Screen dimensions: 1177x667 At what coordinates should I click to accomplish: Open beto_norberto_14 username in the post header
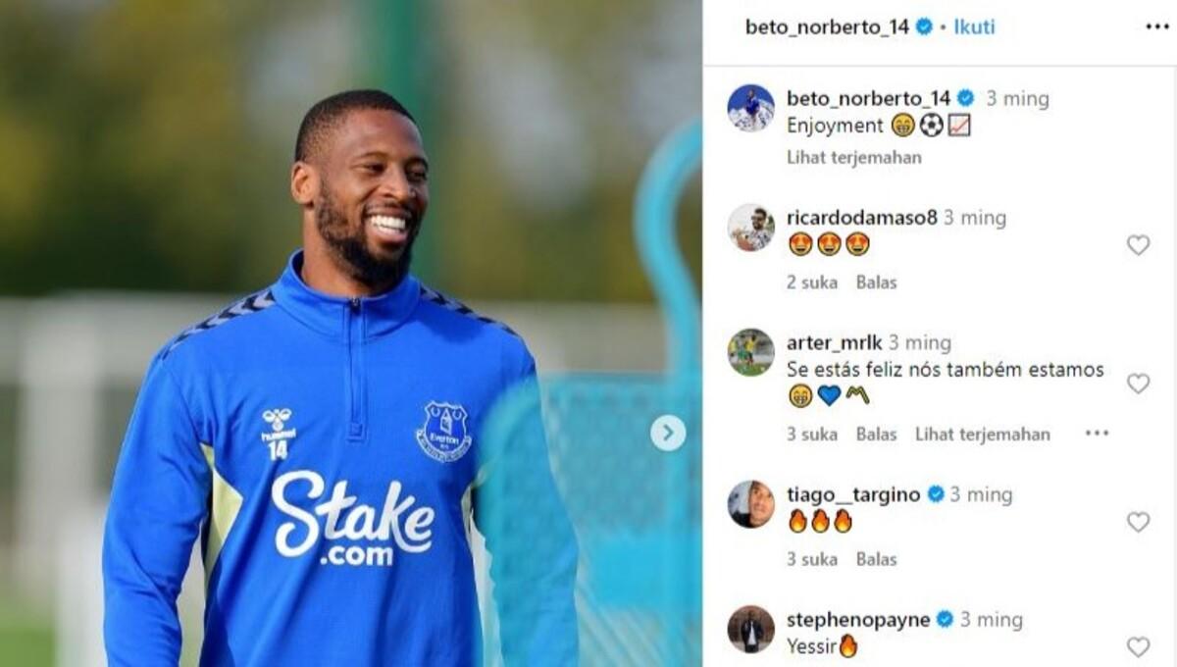[828, 26]
